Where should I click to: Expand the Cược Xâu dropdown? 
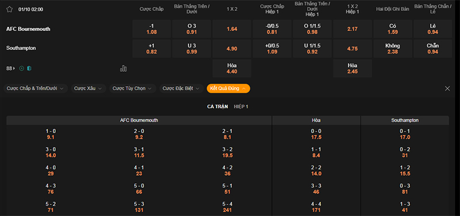(89, 88)
